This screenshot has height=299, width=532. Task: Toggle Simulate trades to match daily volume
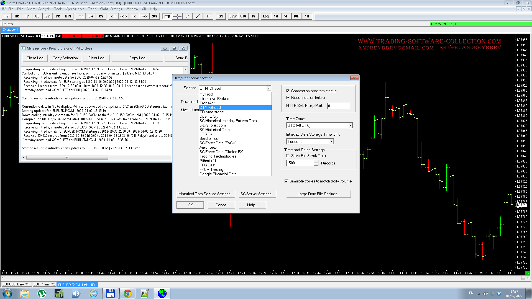(286, 181)
